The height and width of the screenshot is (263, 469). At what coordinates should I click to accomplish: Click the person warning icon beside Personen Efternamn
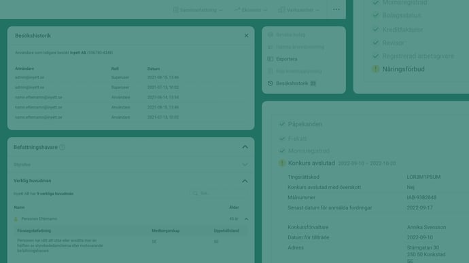pyautogui.click(x=16, y=219)
